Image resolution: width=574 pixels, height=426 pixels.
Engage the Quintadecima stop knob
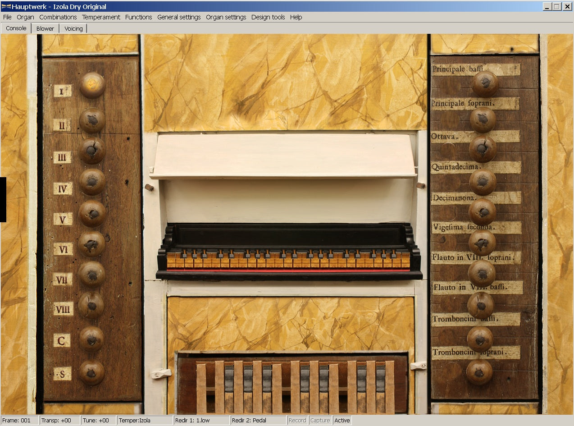tap(483, 182)
